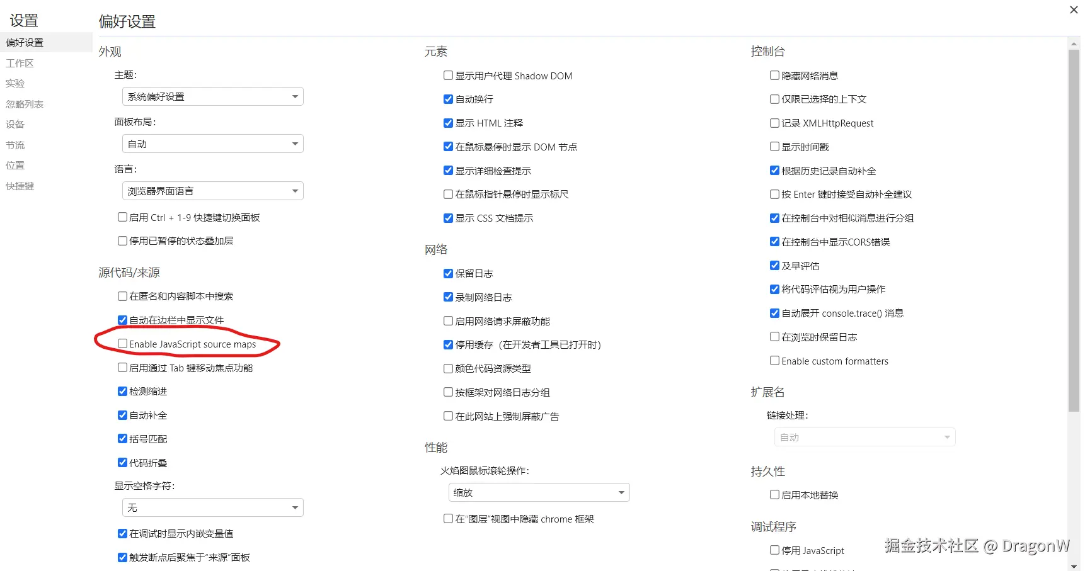Open the 语言 selector dropdown
This screenshot has width=1085, height=571.
pyautogui.click(x=212, y=190)
